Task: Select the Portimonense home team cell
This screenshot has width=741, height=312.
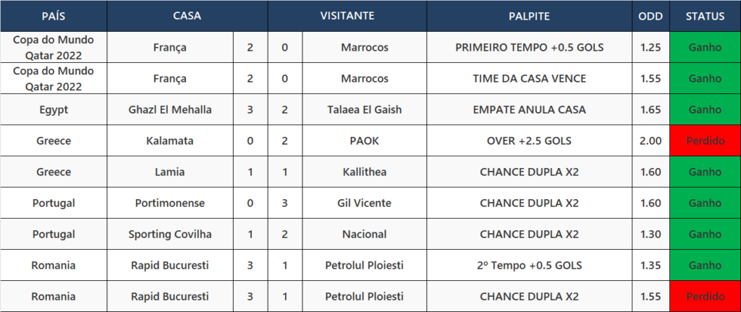Action: pos(170,203)
